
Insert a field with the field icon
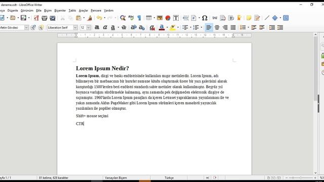point(193,18)
